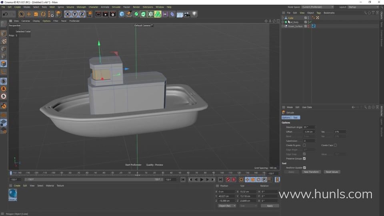Click the Light object bulb icon
The image size is (384, 216).
pos(194,14)
